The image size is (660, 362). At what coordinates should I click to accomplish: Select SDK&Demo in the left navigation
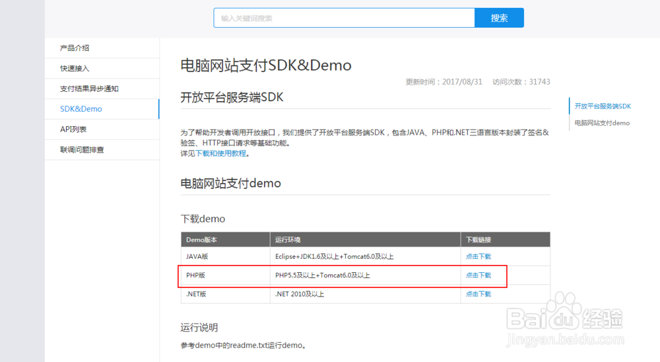pos(81,109)
